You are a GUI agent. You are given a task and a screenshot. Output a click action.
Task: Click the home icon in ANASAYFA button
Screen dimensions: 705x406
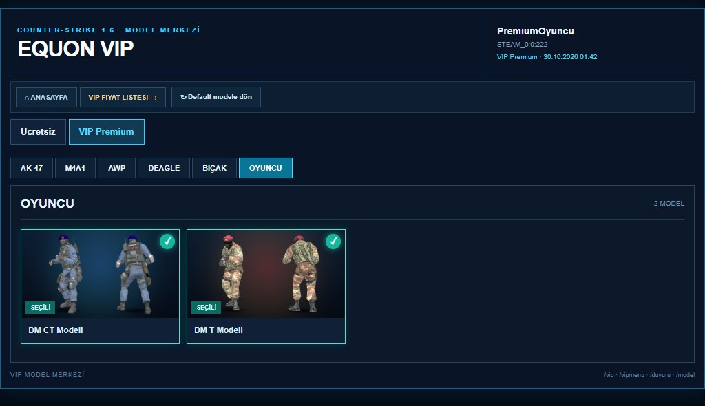coord(27,98)
